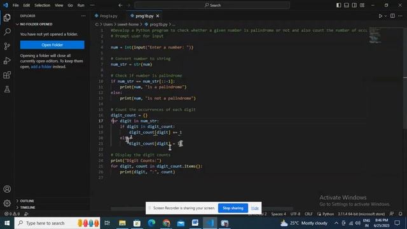Open the run options dropdown arrow

(385, 16)
